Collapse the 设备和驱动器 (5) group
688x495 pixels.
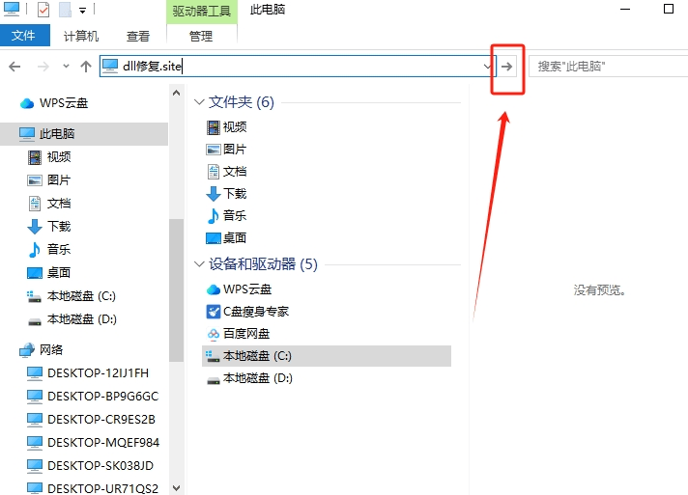199,264
